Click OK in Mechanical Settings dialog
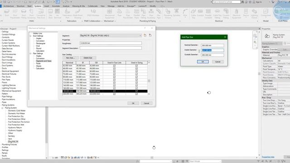 tap(133, 103)
